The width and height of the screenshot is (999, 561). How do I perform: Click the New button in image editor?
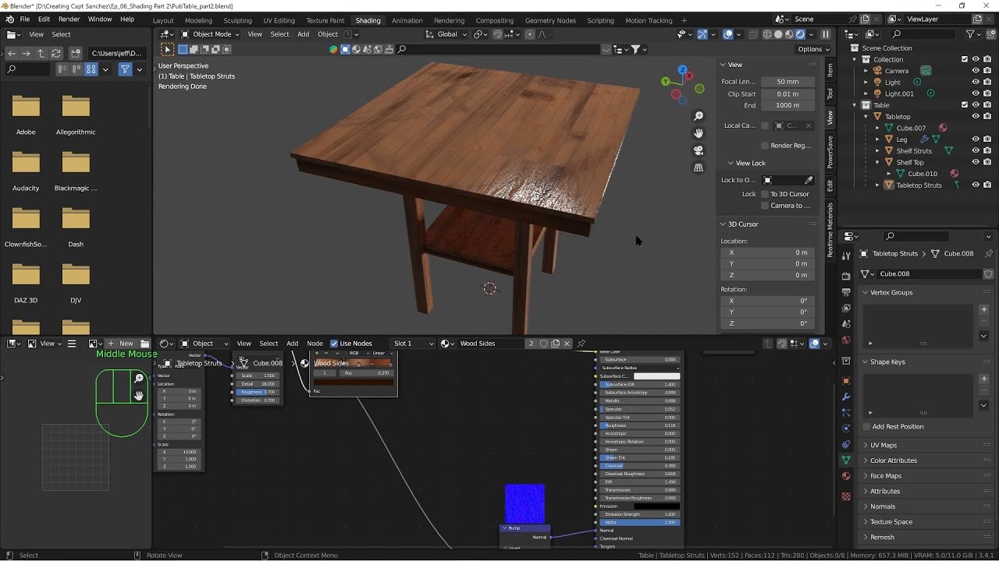121,344
